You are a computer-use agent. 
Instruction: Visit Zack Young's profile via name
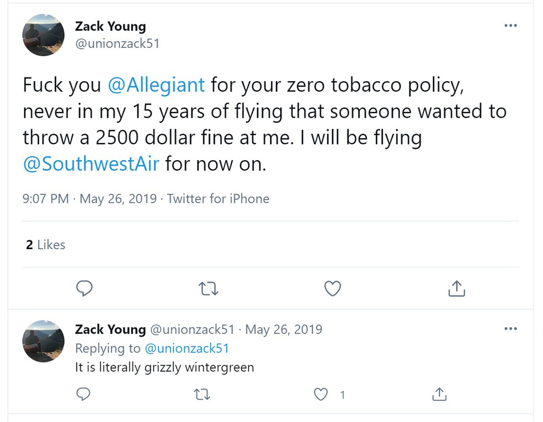(110, 26)
